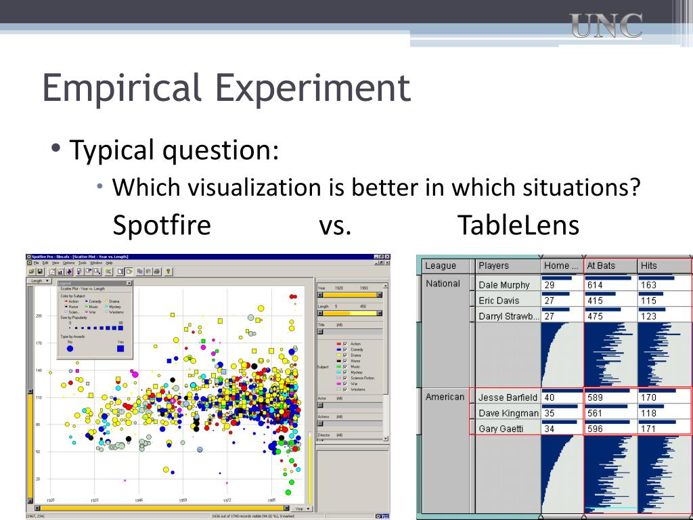The width and height of the screenshot is (693, 520).
Task: Click the At Bats column header in TableLens
Action: tap(611, 265)
